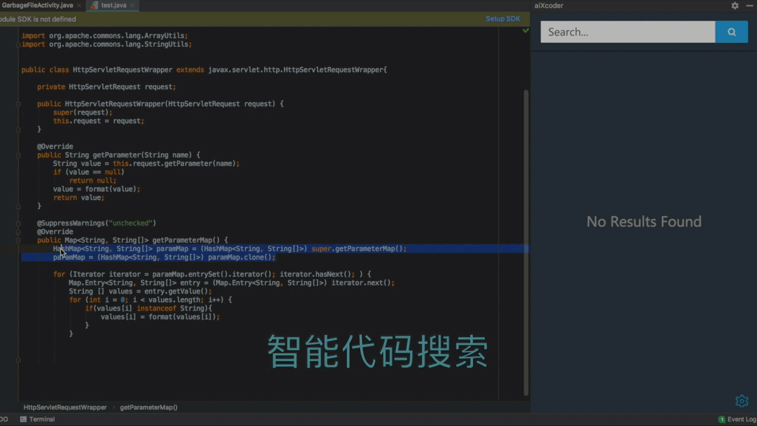The width and height of the screenshot is (757, 426).
Task: Click the green inspection checkmark in the editor
Action: (525, 30)
